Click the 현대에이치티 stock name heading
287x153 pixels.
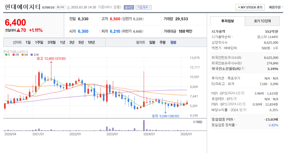[22, 7]
